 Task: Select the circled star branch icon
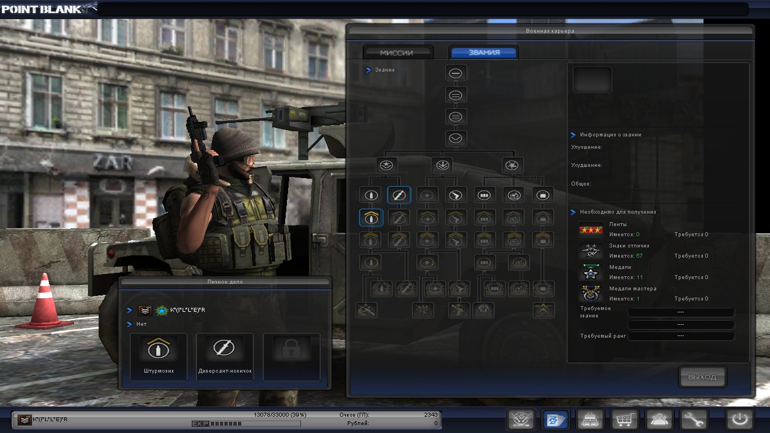tap(387, 165)
